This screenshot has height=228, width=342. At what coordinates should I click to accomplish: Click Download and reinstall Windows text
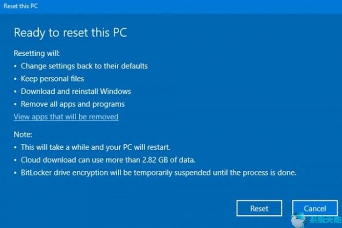click(76, 91)
